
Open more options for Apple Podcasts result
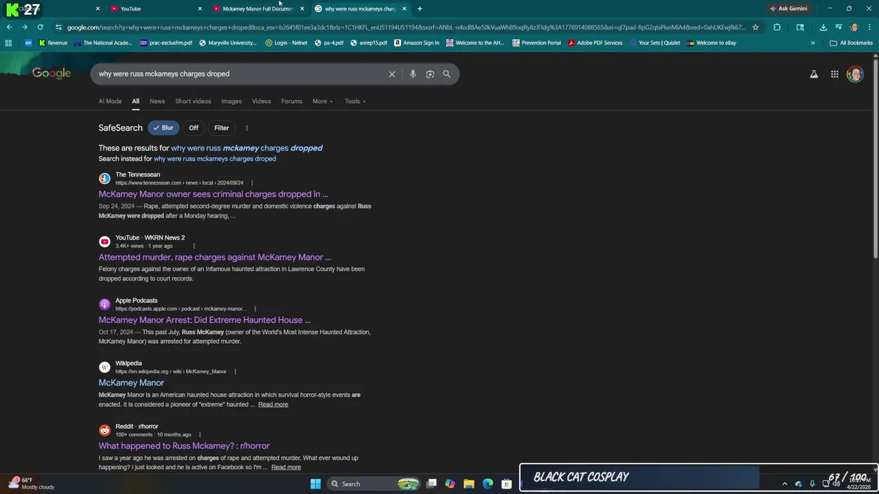pos(255,309)
